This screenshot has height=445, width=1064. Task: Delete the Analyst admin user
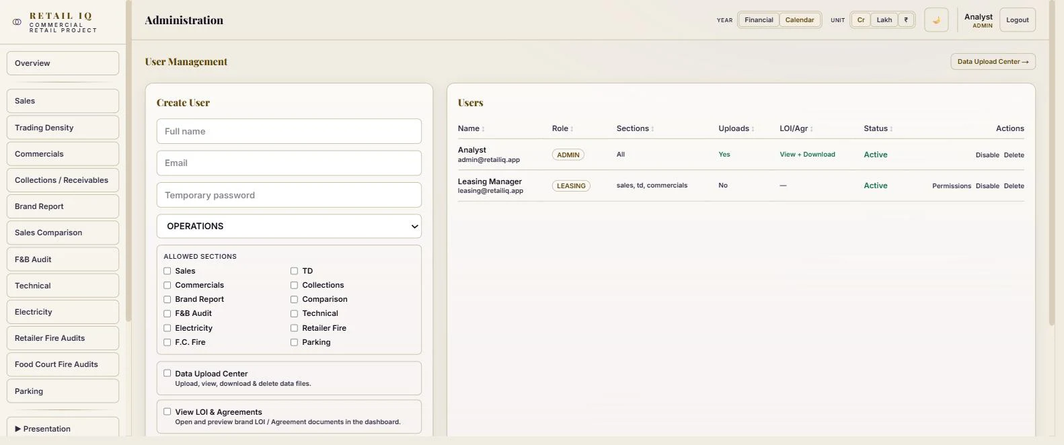coord(1014,155)
